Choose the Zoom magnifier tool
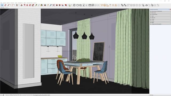The image size is (171, 96). (x=51, y=5)
